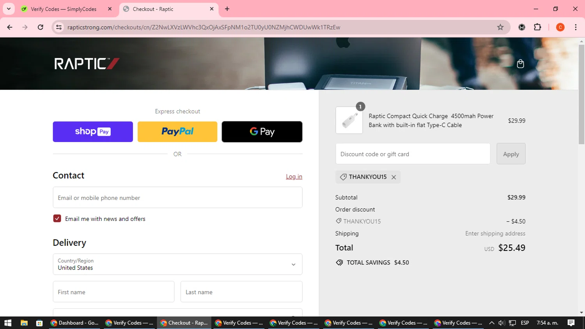The image size is (585, 329).
Task: Open the tab search dropdown arrow
Action: pos(9,9)
